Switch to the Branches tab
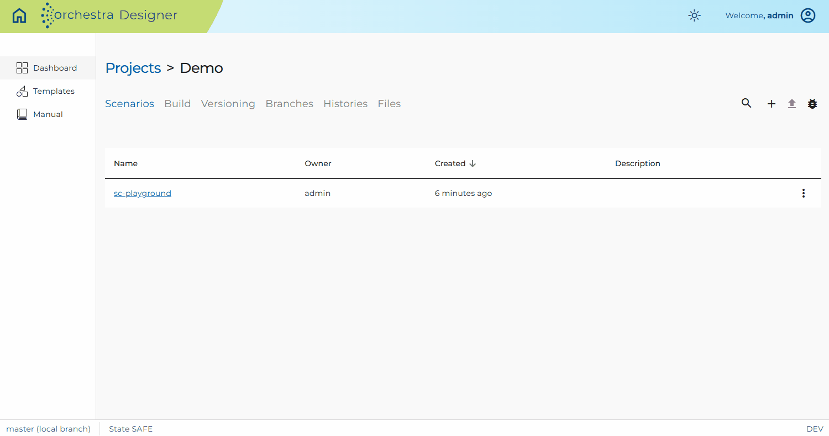Screen dimensions: 829x436 [x=289, y=104]
